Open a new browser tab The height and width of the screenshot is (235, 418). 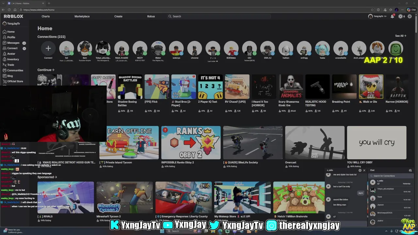point(49,3)
